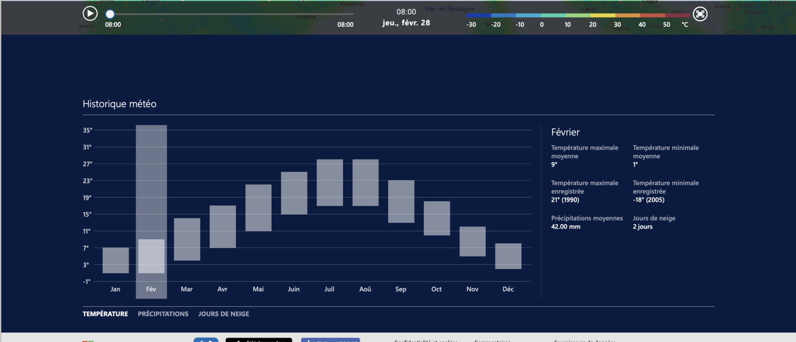This screenshot has height=342, width=796.
Task: Click the Nov temperature bar
Action: point(473,242)
